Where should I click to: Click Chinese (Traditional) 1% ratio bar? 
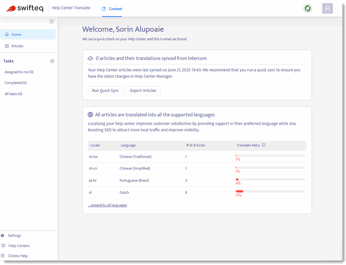pyautogui.click(x=270, y=156)
